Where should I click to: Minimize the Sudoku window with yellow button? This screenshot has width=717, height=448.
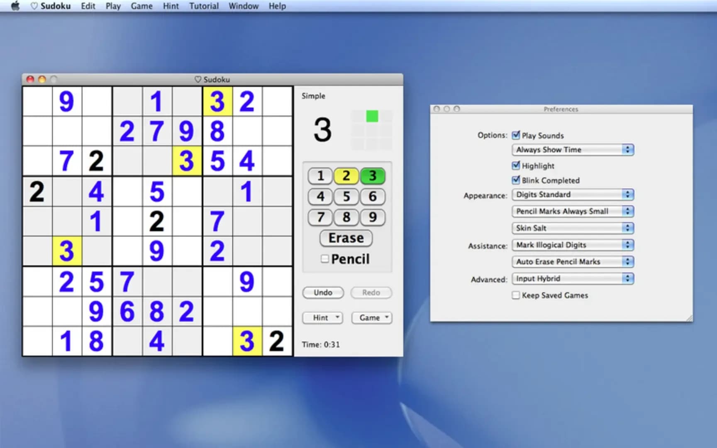[x=42, y=79]
